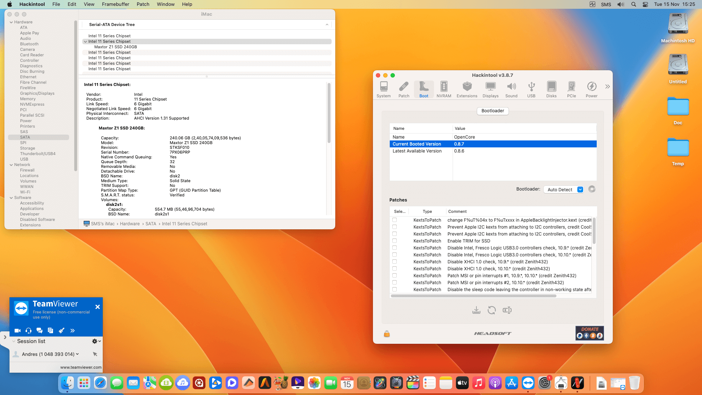Screen dimensions: 702x395
Task: Open the Framebuffer menu
Action: pos(115,4)
